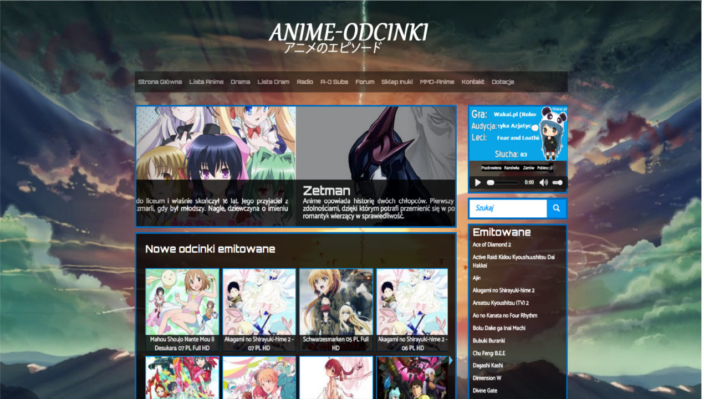Screen dimensions: 704x399
Task: Open Schwarzesmarken 05 PL Full HD episode
Action: pos(336,310)
